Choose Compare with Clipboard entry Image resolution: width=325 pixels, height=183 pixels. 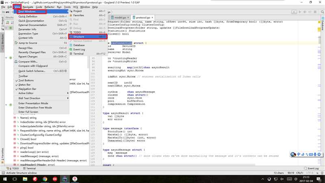pos(41,66)
